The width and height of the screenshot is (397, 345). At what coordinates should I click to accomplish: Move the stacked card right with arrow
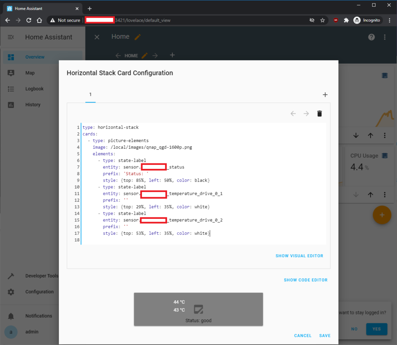click(x=306, y=114)
